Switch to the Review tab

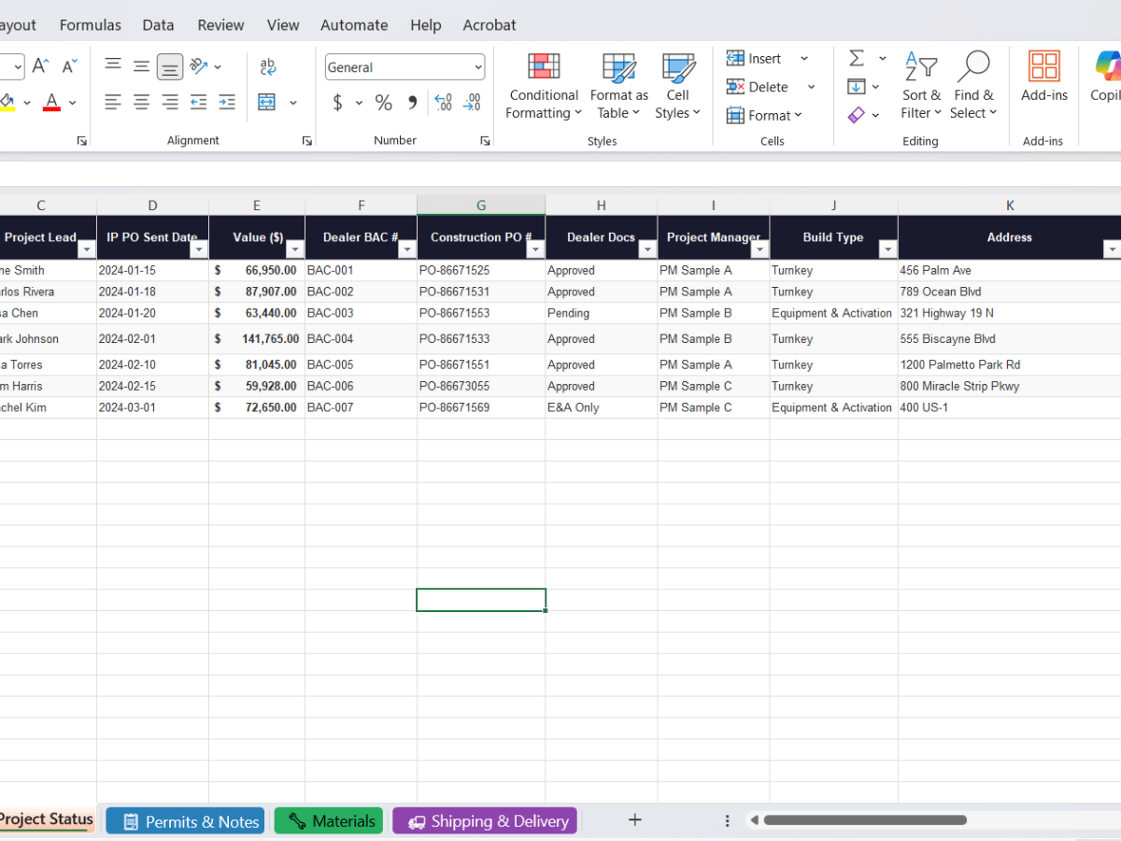click(x=220, y=25)
